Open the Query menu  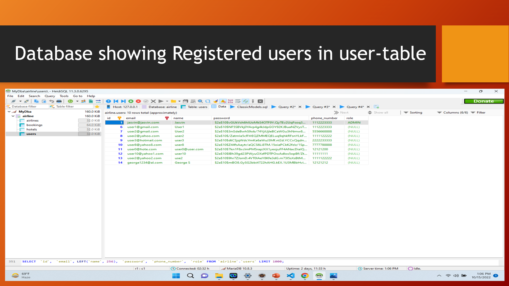pyautogui.click(x=50, y=96)
